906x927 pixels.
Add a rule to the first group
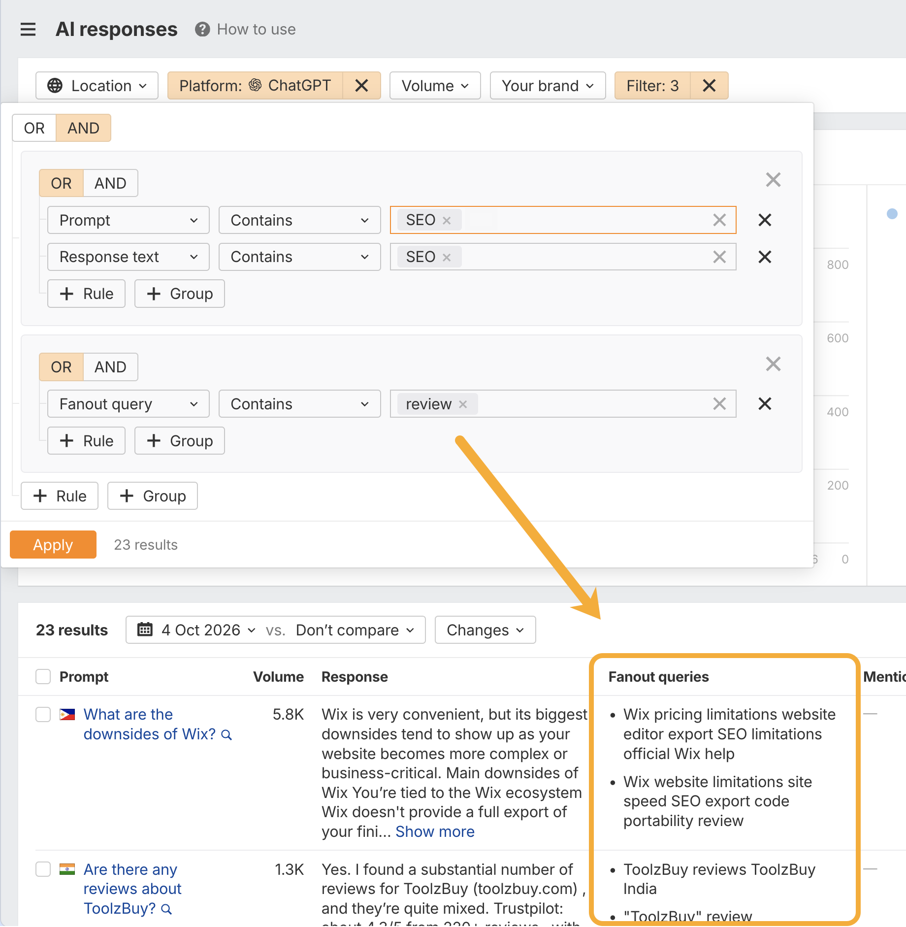87,294
